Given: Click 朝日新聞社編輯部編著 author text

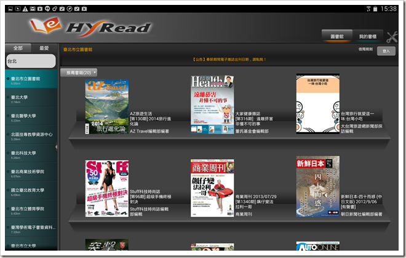Looking at the screenshot, I should point(362,214).
